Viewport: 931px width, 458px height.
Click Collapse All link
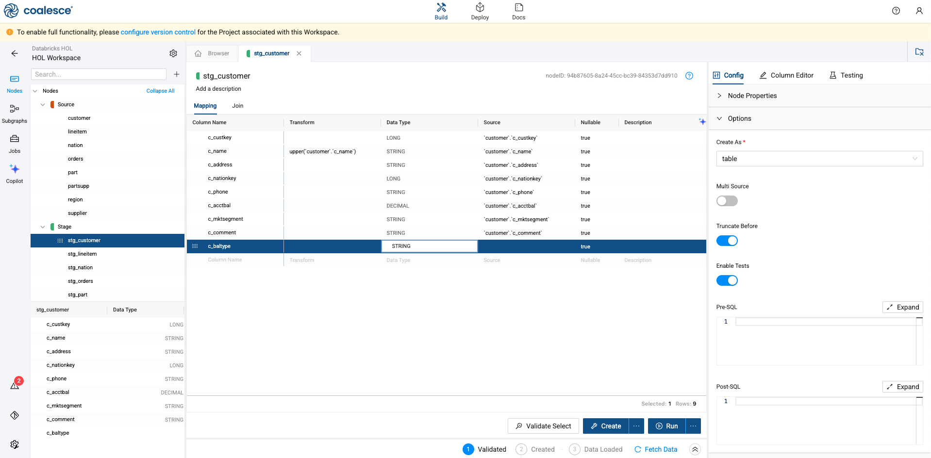[x=160, y=91]
